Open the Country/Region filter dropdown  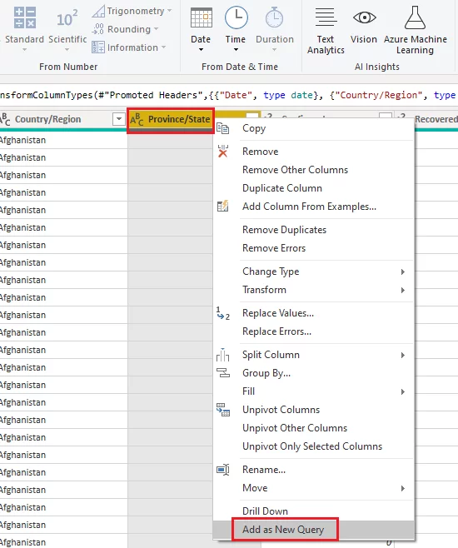[119, 119]
